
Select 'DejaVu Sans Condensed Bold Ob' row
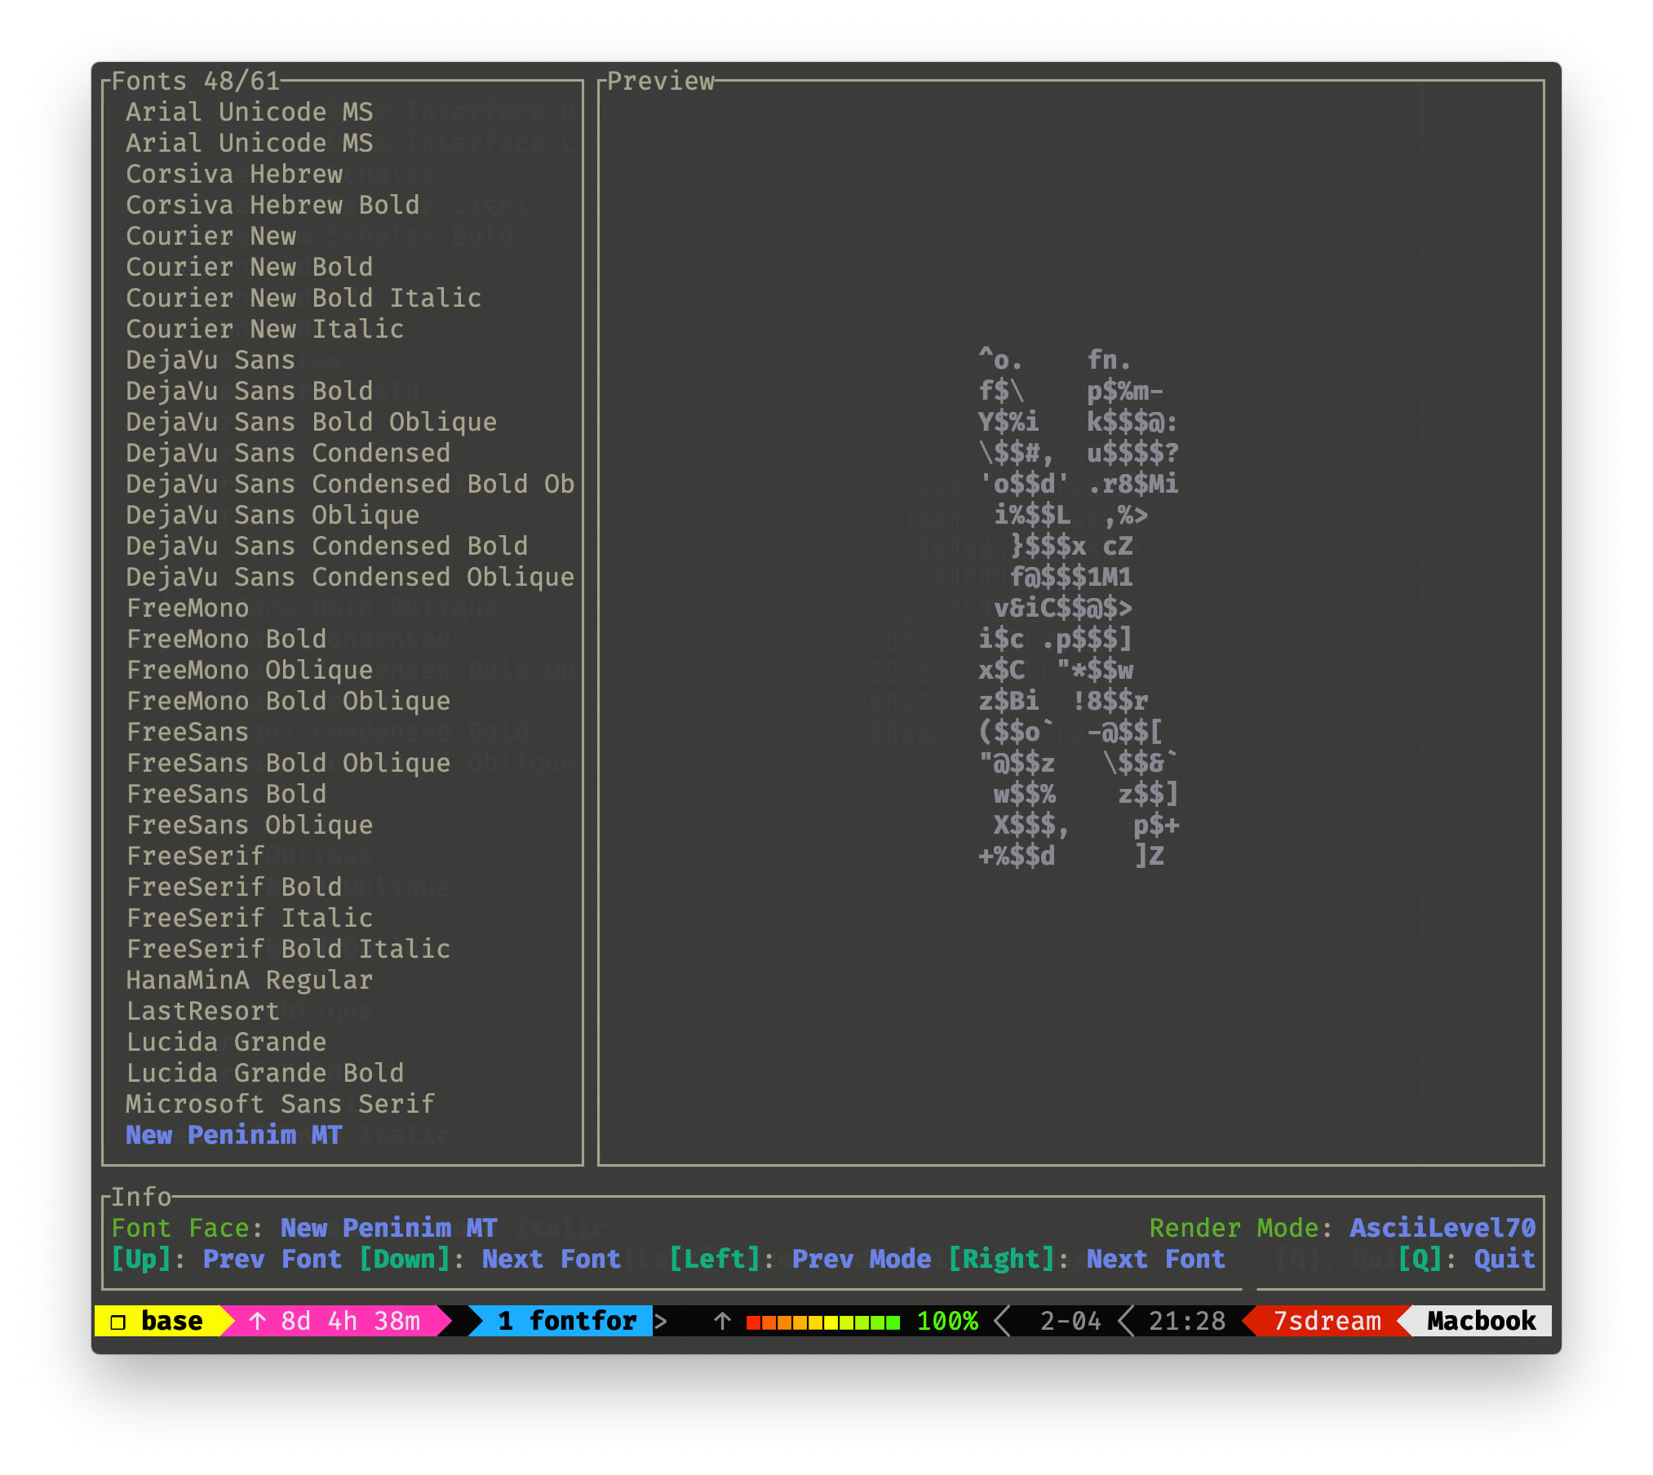pos(350,484)
